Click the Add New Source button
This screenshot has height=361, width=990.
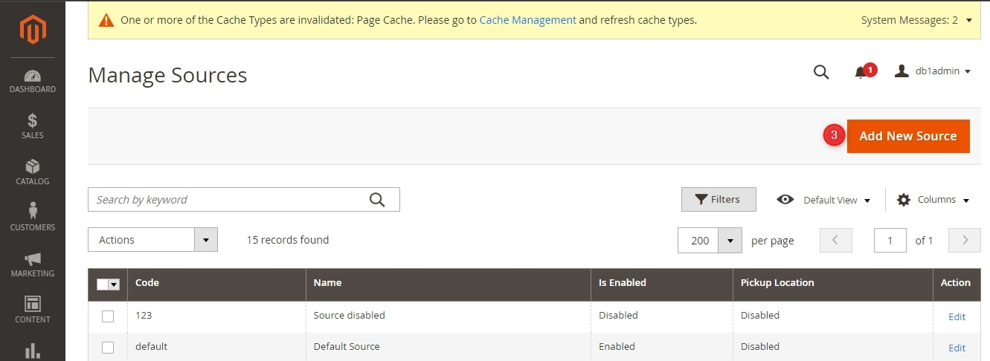click(x=908, y=136)
